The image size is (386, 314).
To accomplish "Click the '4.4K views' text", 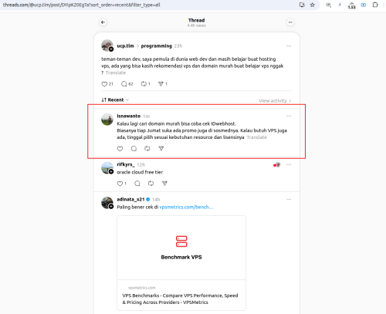I will point(196,25).
